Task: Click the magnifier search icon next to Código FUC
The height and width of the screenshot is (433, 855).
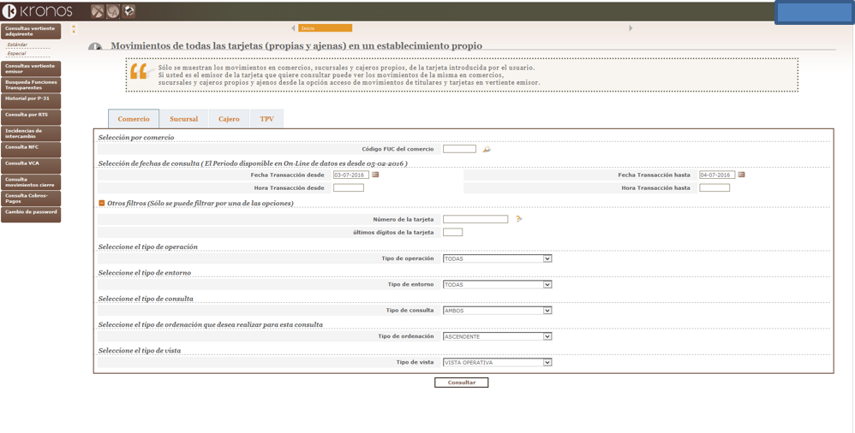Action: [x=487, y=149]
